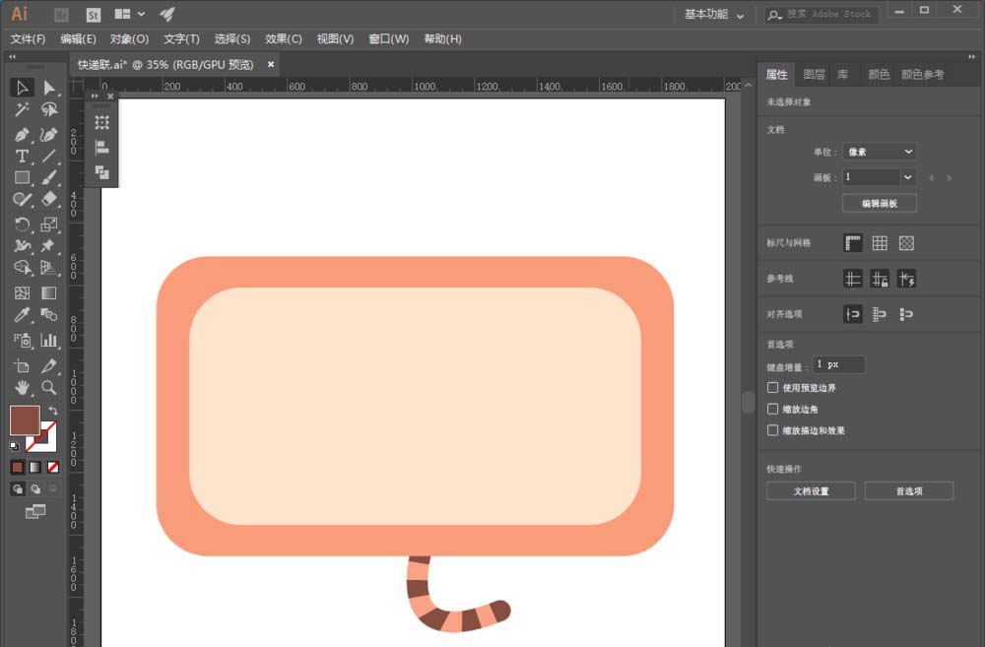Select the Zoom tool magnifier
Image resolution: width=985 pixels, height=647 pixels.
[x=49, y=388]
